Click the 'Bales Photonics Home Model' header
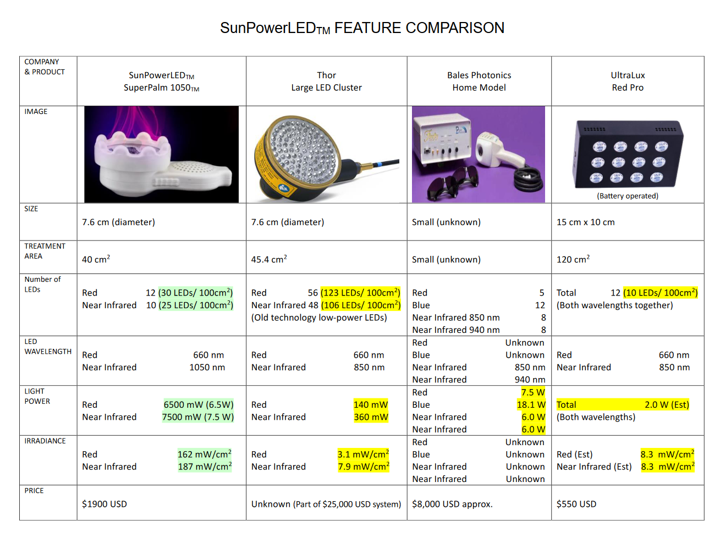Image resolution: width=720 pixels, height=553 pixels. pos(479,81)
